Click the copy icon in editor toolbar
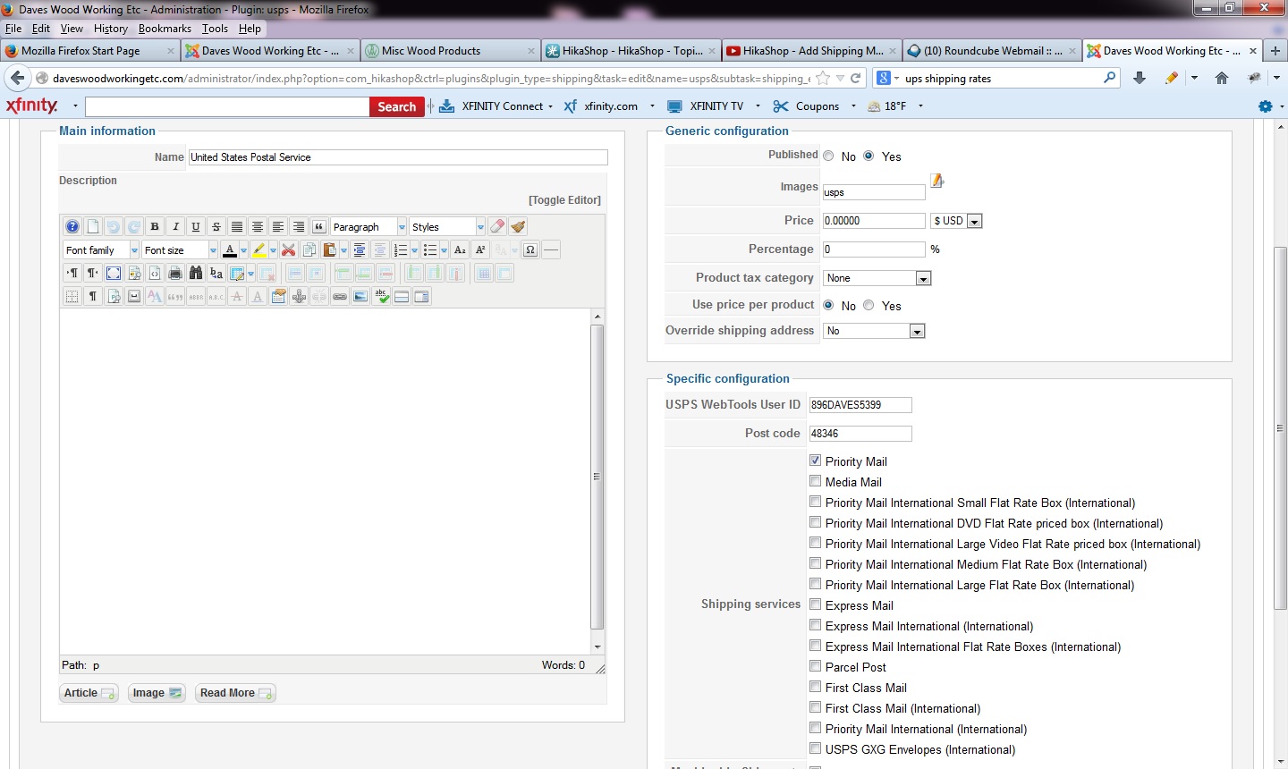The height and width of the screenshot is (769, 1288). pyautogui.click(x=309, y=250)
